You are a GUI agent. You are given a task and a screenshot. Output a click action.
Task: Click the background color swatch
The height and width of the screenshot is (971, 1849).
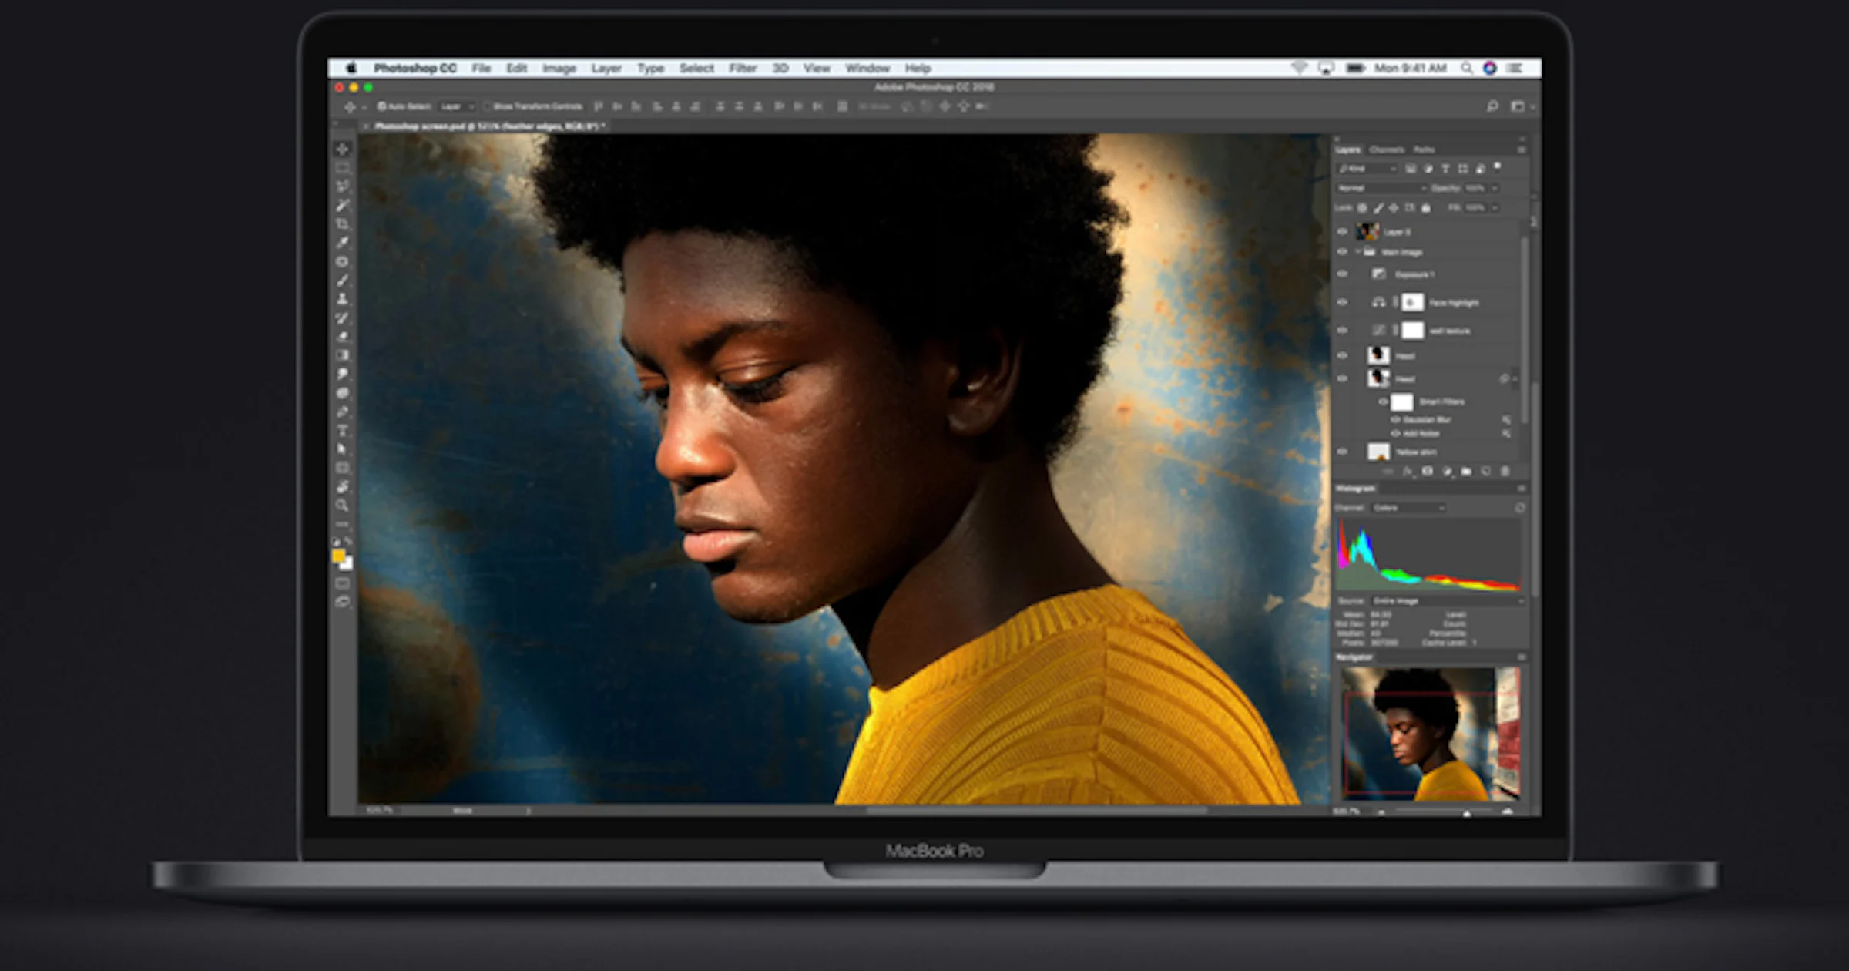point(347,564)
